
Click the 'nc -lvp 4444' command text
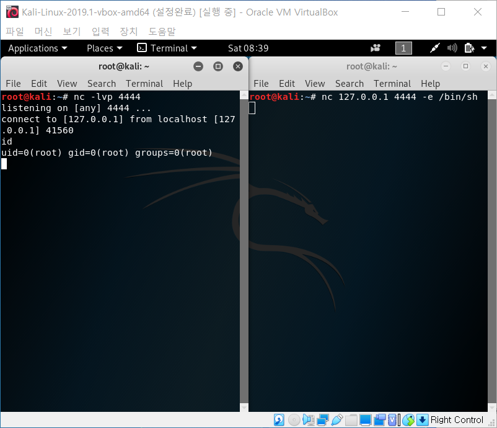coord(107,97)
